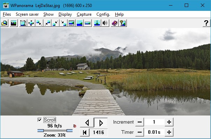Image resolution: width=211 pixels, height=139 pixels.
Task: Close the WPanorama window
Action: coord(203,5)
